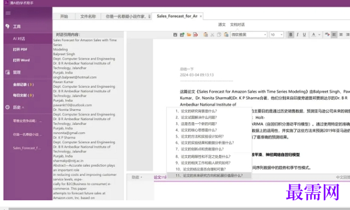Click the find-and-replace toolbar icon
Image resolution: width=350 pixels, height=210 pixels.
point(327,34)
